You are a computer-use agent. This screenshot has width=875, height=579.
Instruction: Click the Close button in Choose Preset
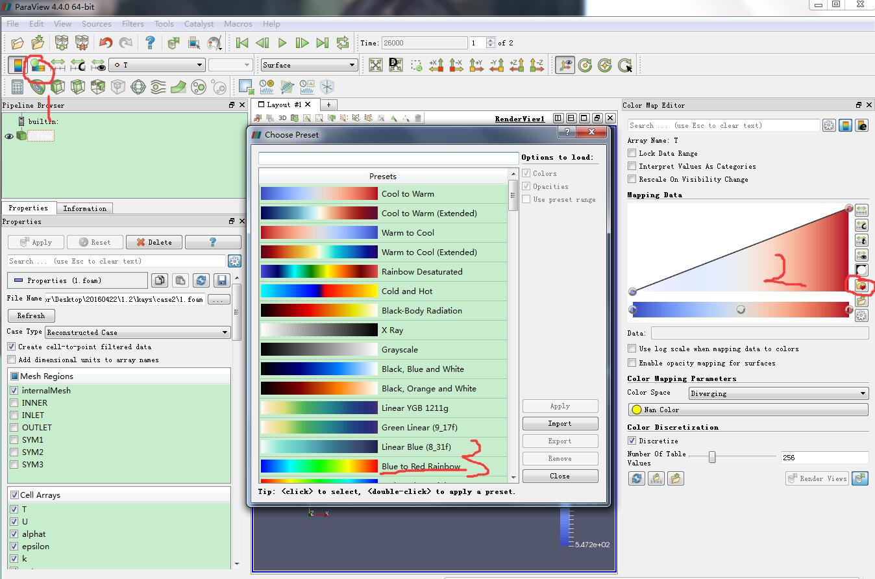point(560,476)
